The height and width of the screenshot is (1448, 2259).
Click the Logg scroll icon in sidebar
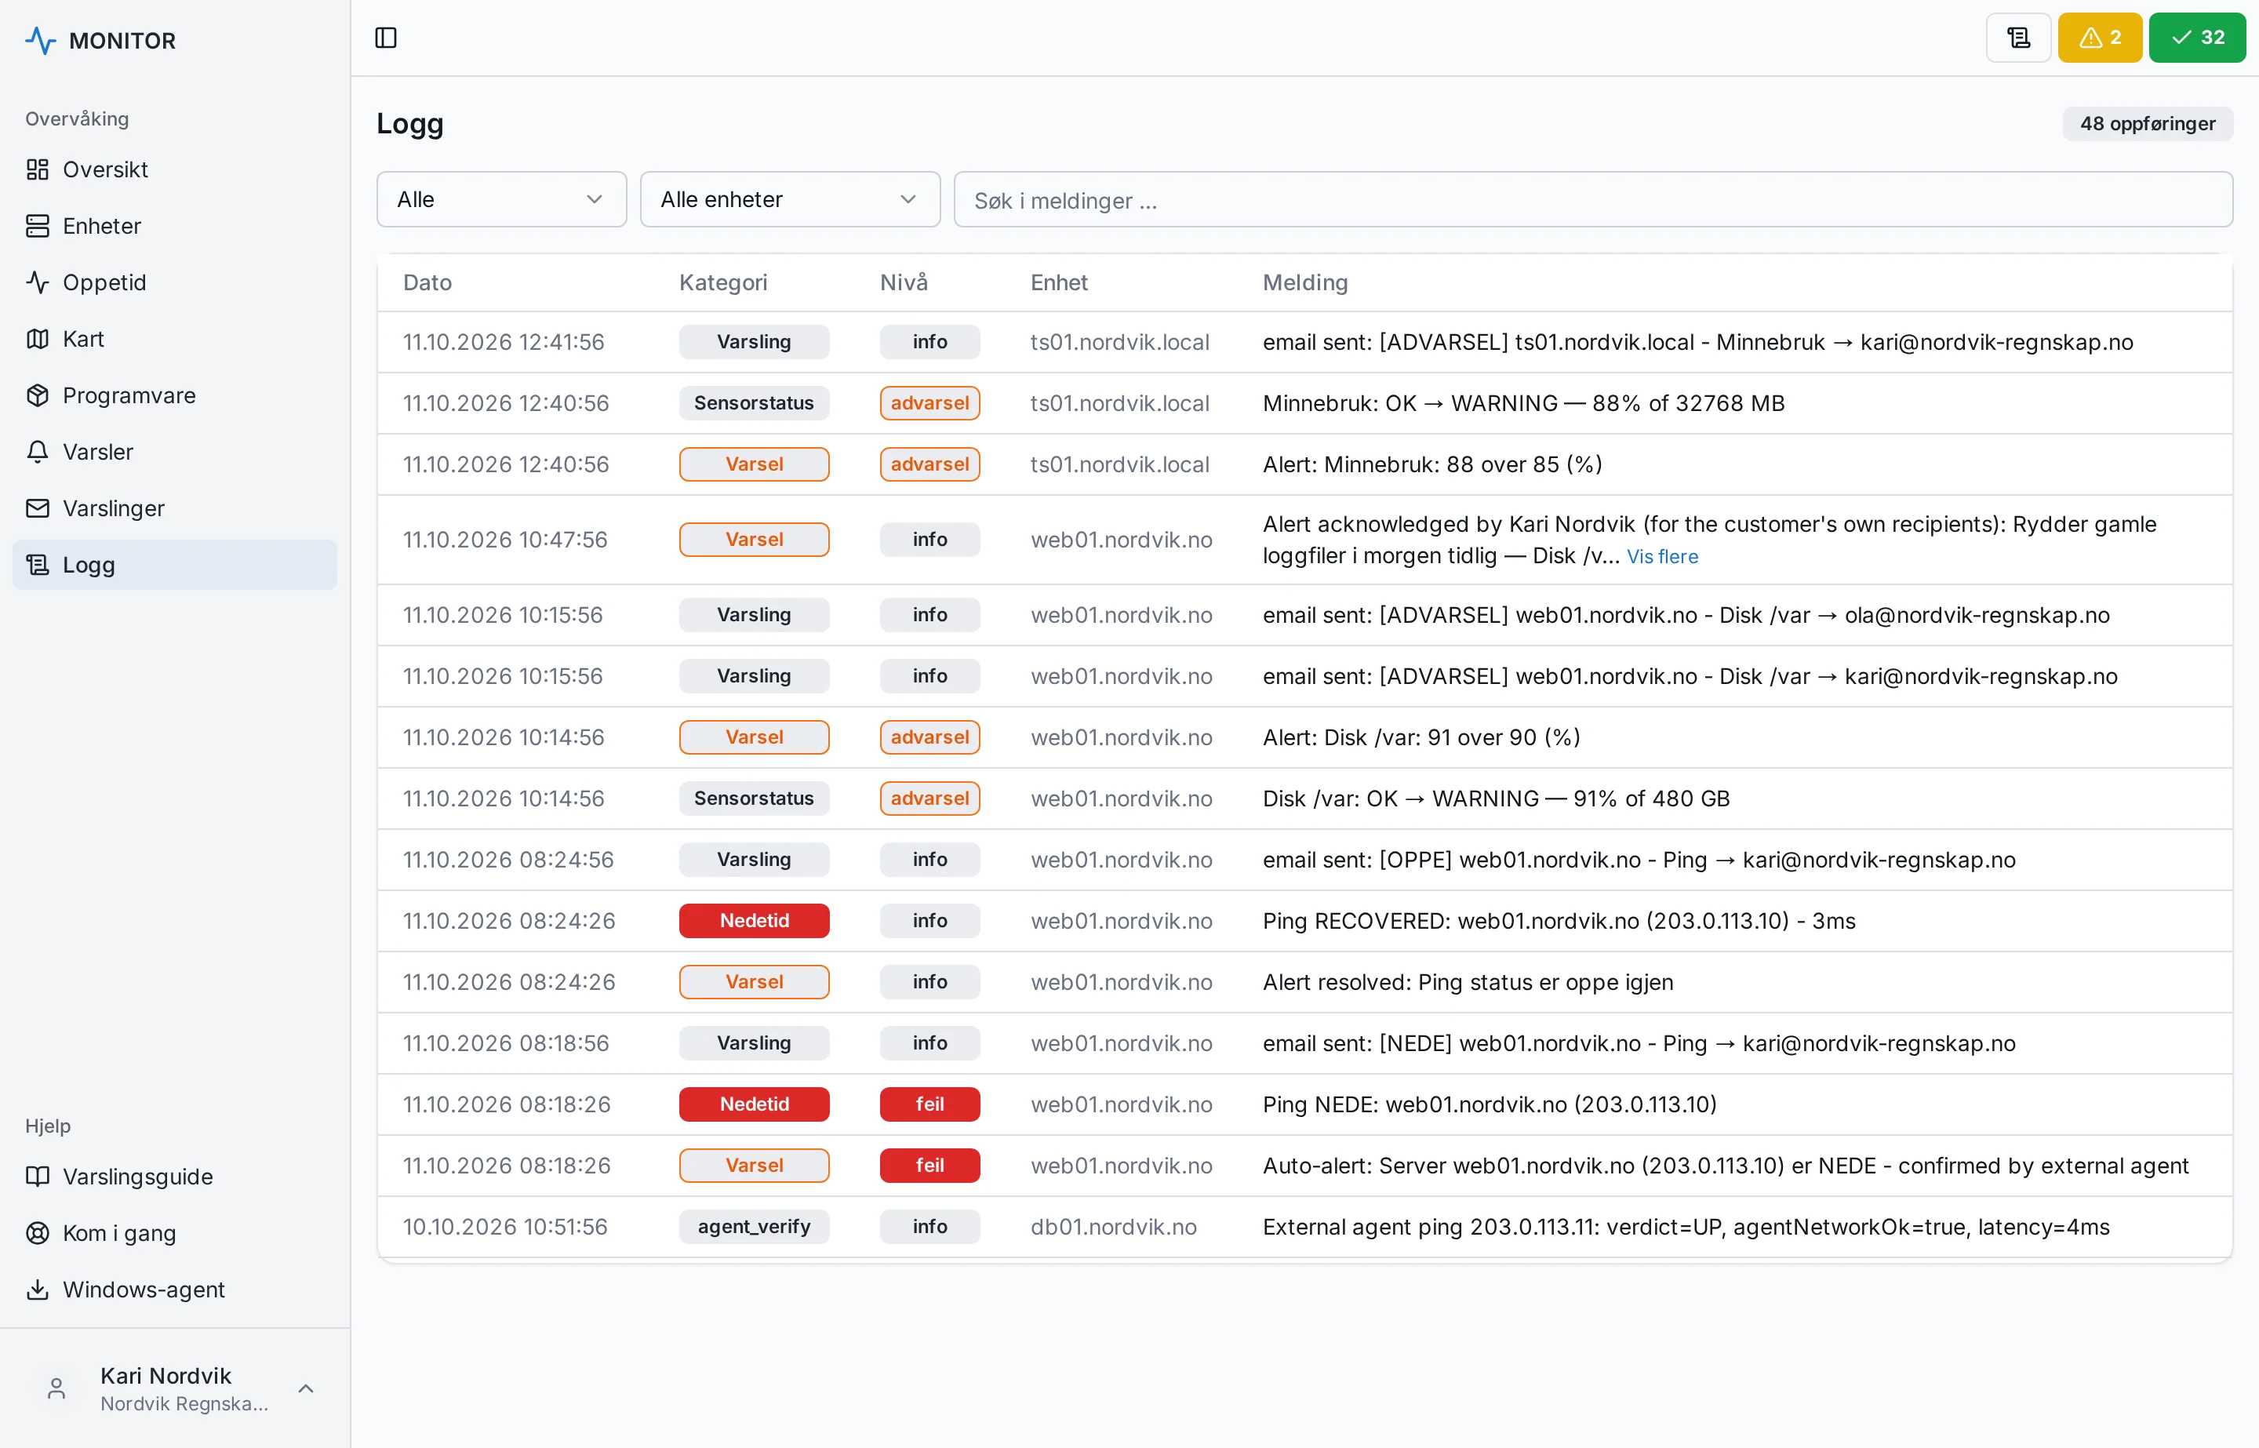pos(38,564)
